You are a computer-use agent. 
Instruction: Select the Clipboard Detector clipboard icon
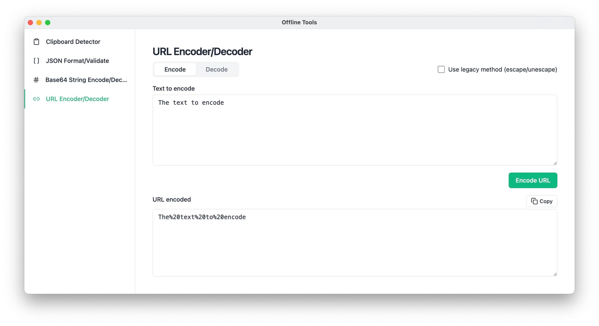tap(36, 41)
